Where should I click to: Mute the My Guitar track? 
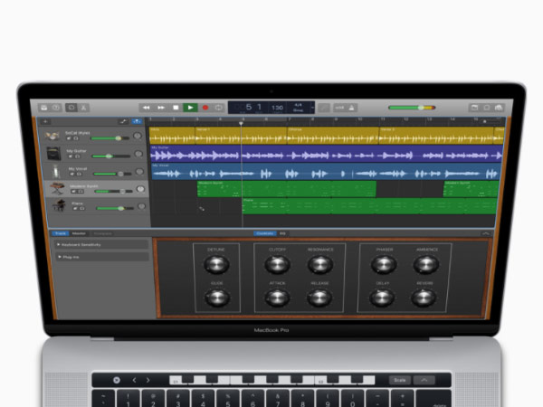pos(69,156)
